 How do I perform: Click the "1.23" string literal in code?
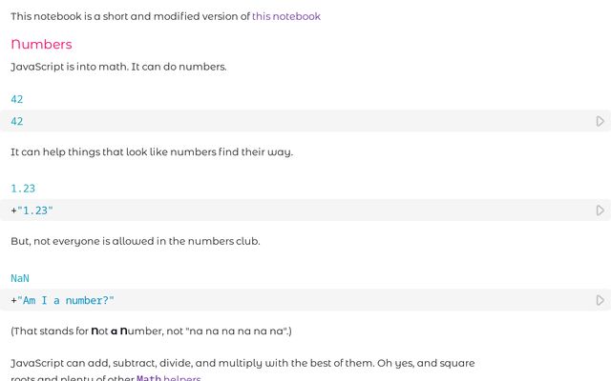coord(35,211)
